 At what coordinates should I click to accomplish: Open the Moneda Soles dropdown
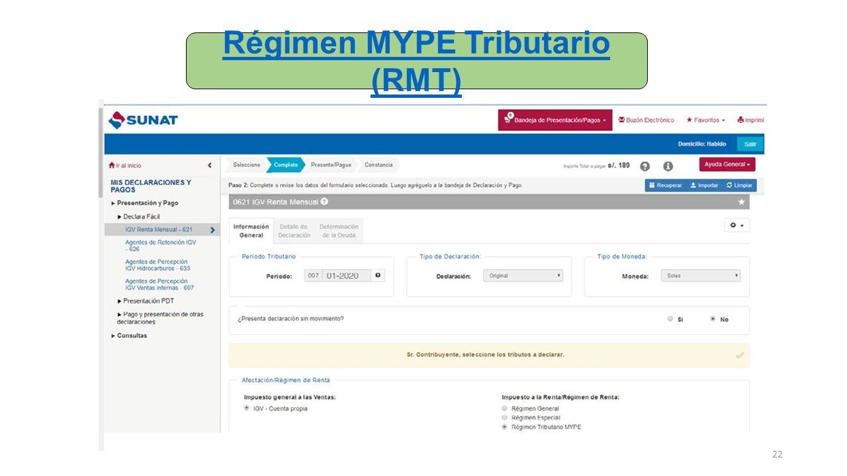click(x=701, y=276)
